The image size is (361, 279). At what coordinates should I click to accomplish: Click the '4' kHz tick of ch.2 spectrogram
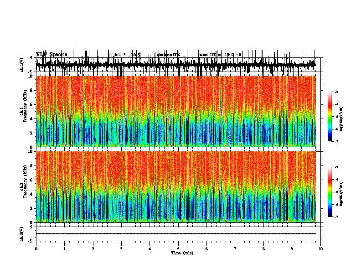click(31, 194)
